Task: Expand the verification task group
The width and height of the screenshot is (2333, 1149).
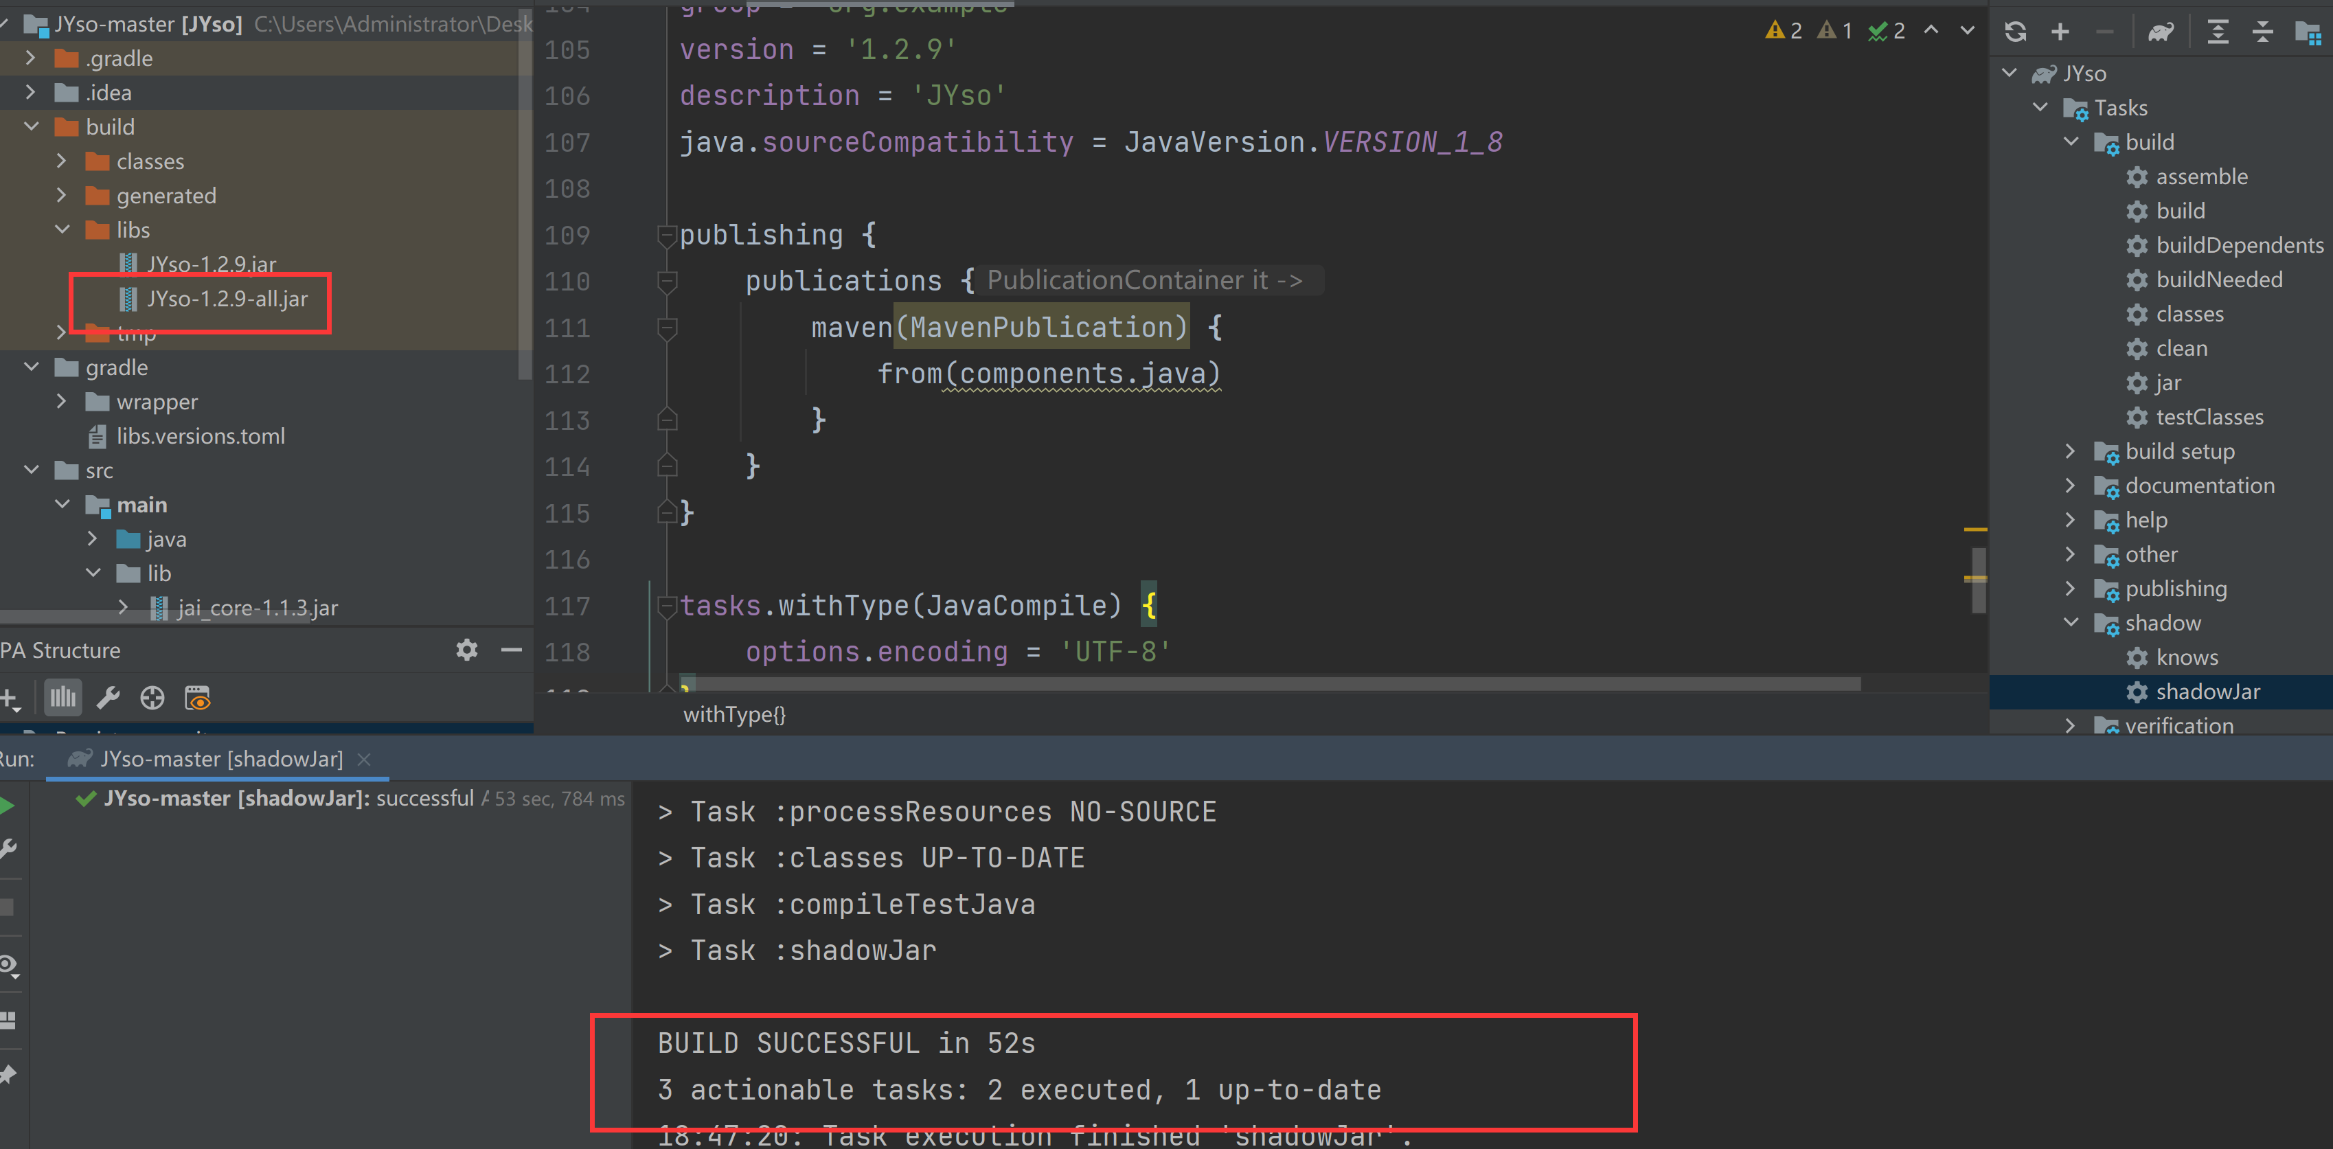Action: click(x=2071, y=726)
